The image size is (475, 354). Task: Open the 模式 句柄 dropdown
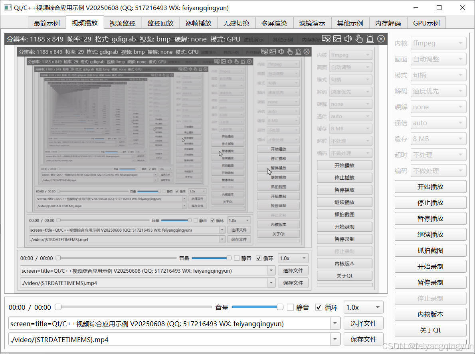(438, 75)
